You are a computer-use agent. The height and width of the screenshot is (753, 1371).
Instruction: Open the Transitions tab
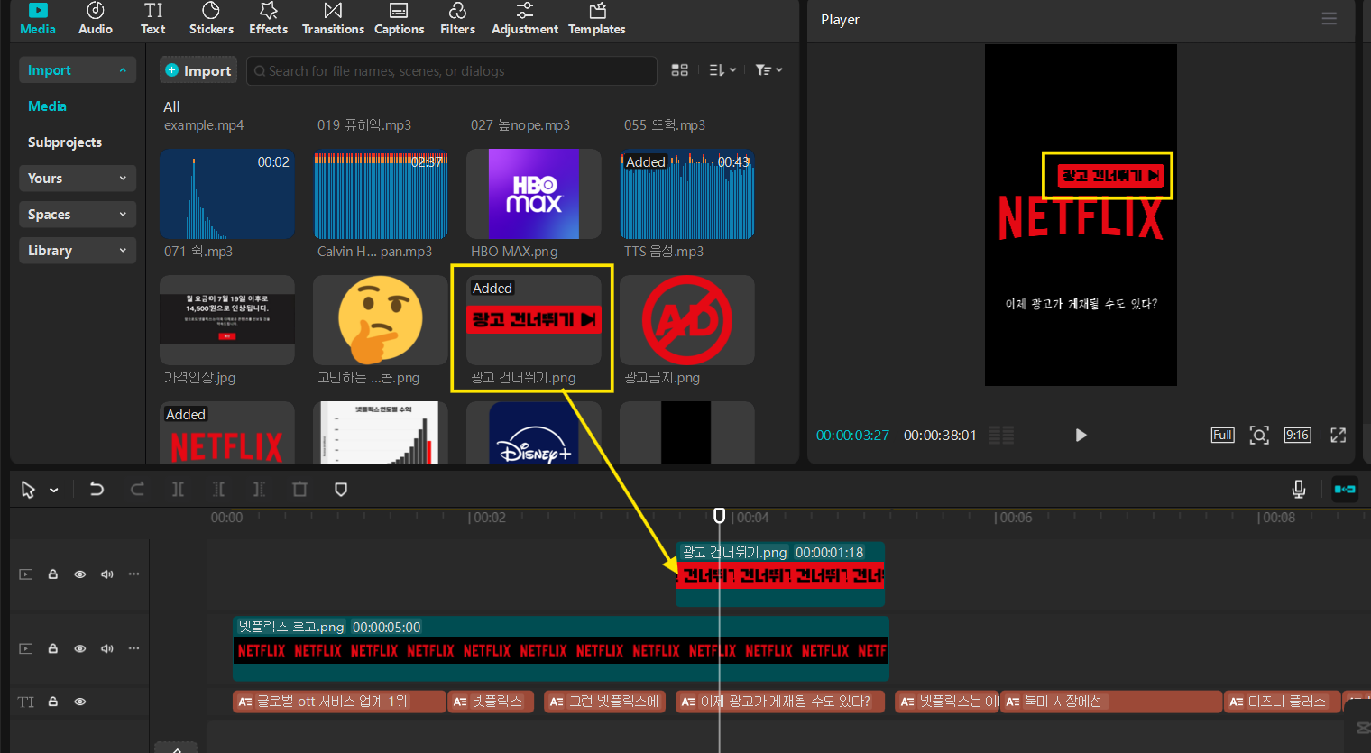click(333, 19)
